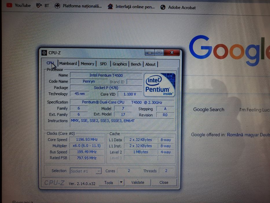270x203 pixels.
Task: Switch to the Memory tab
Action: 87,64
